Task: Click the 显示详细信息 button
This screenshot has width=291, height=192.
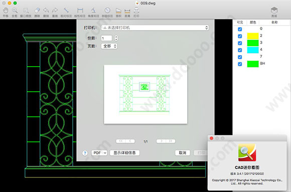Action: [x=125, y=153]
